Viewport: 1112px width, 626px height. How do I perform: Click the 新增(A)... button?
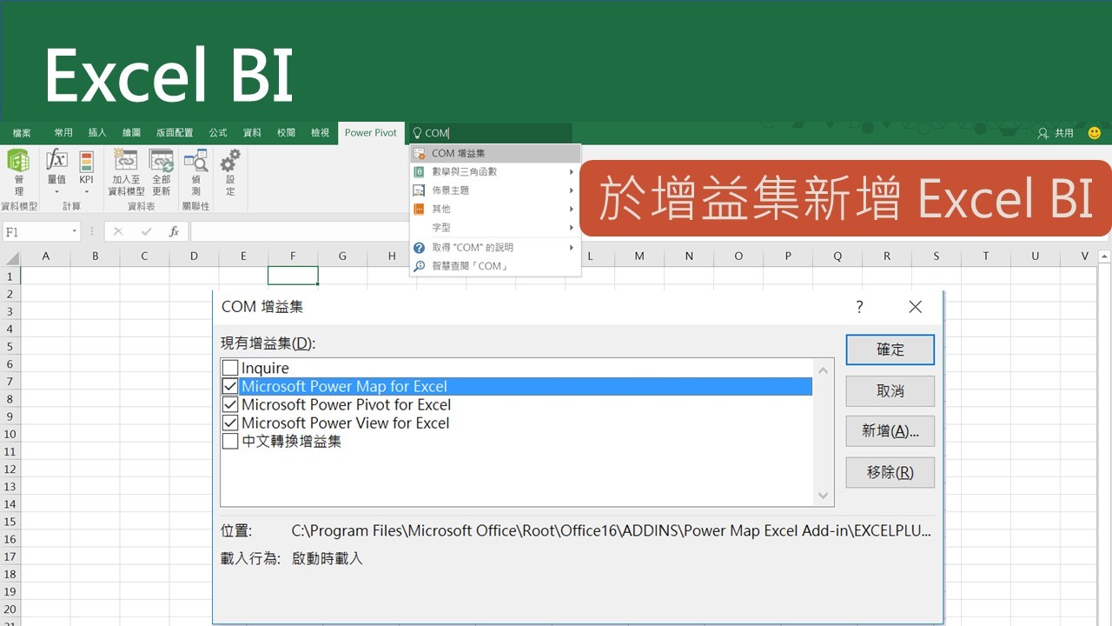coord(890,431)
